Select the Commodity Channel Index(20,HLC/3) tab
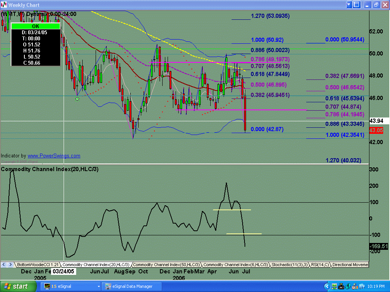The height and width of the screenshot is (292, 390). 96,265
